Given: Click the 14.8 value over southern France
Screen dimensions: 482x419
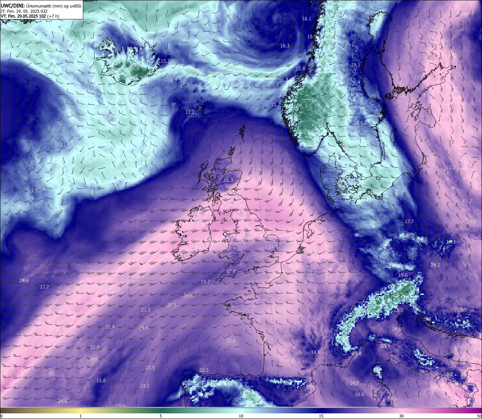Looking at the screenshot, I should (x=316, y=352).
